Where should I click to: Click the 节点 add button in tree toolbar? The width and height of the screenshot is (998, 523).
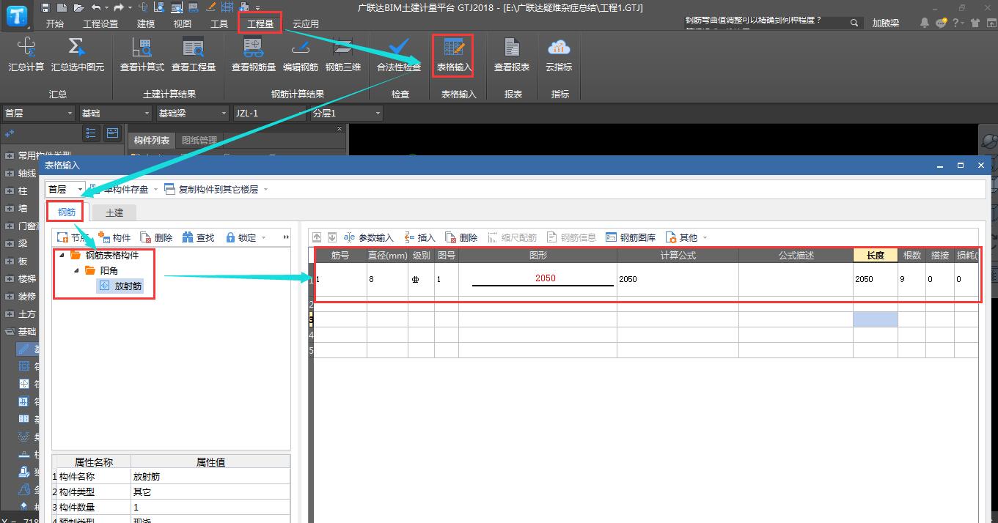pyautogui.click(x=73, y=237)
